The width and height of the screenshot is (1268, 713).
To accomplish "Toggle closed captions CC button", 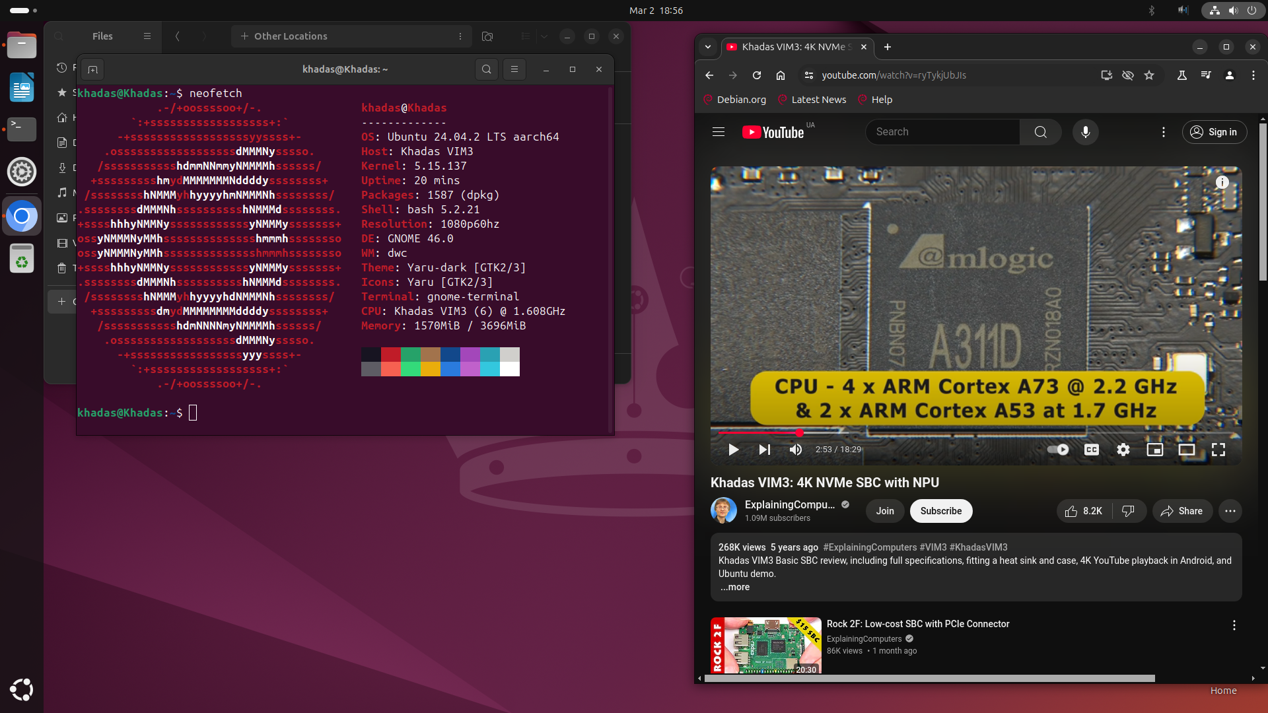I will click(1092, 450).
